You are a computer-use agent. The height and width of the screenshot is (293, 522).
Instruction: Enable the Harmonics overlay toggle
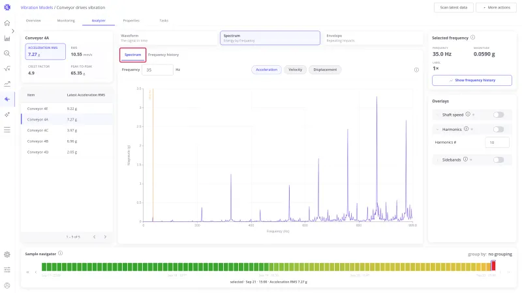pos(499,129)
